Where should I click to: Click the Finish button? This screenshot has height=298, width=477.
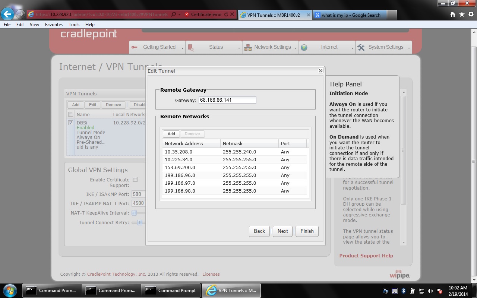307,231
